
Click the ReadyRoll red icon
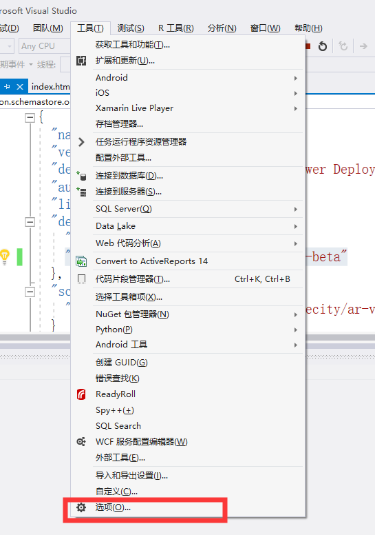click(81, 394)
